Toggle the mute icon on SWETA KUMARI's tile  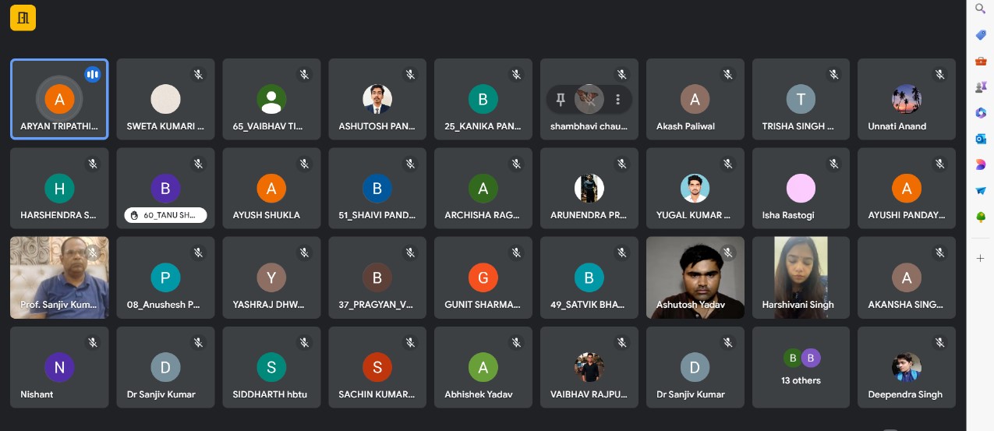pyautogui.click(x=199, y=74)
